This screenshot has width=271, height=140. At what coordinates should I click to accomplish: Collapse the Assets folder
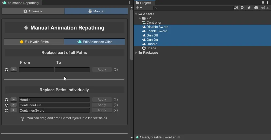(136, 14)
